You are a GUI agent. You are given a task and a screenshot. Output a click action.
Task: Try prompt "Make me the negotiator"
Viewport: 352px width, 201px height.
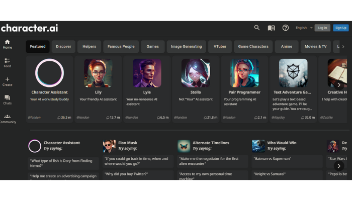pos(212,161)
